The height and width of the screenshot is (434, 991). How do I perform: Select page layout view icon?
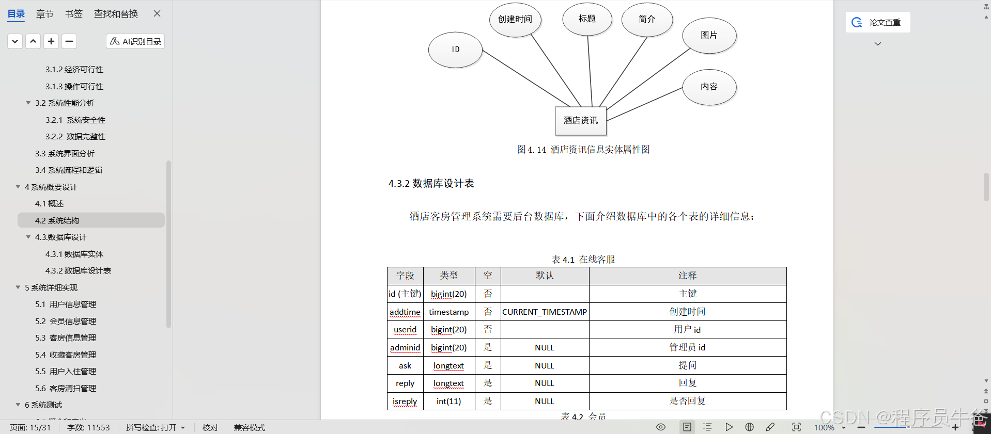pos(687,427)
